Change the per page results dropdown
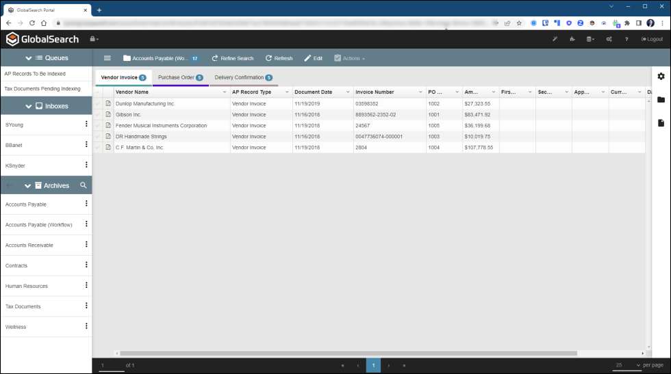 tap(627, 365)
